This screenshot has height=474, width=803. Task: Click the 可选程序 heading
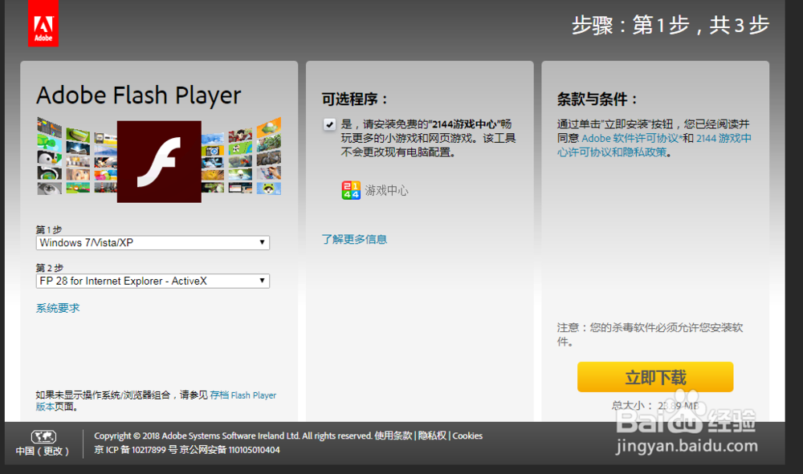[x=354, y=99]
